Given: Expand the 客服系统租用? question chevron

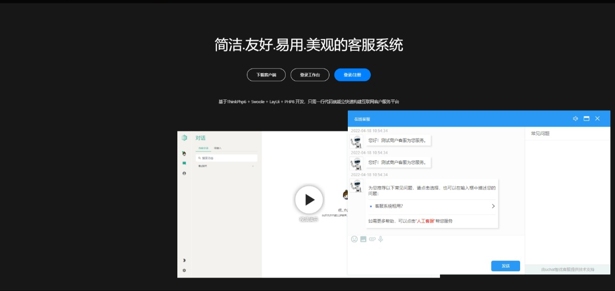Looking at the screenshot, I should pos(493,206).
